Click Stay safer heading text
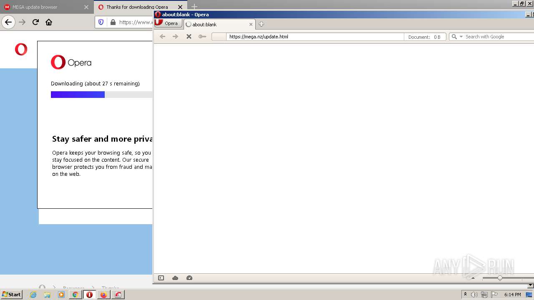 (x=102, y=139)
